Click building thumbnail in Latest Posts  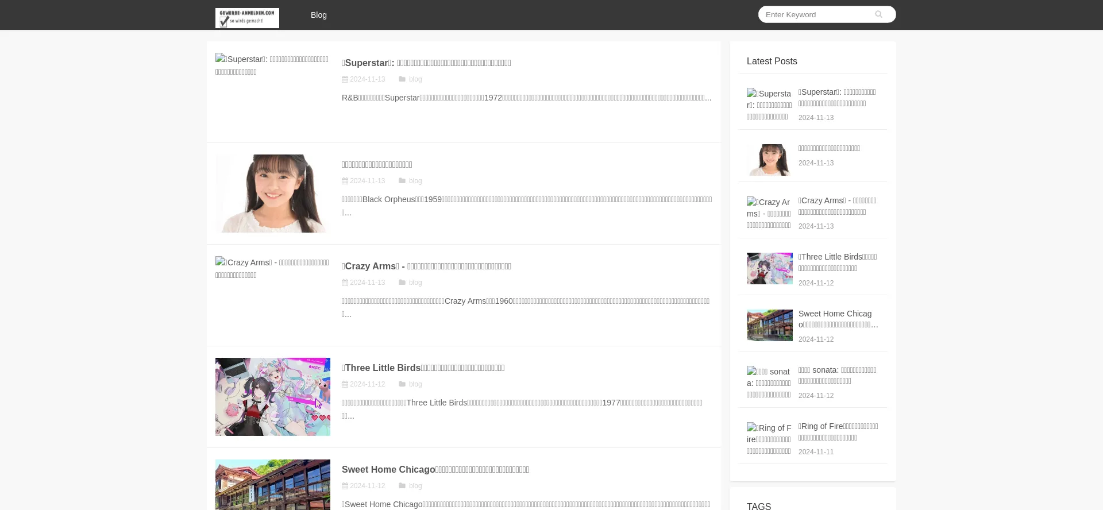click(770, 325)
